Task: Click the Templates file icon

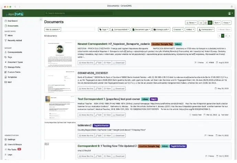Action: pyautogui.click(x=5, y=77)
